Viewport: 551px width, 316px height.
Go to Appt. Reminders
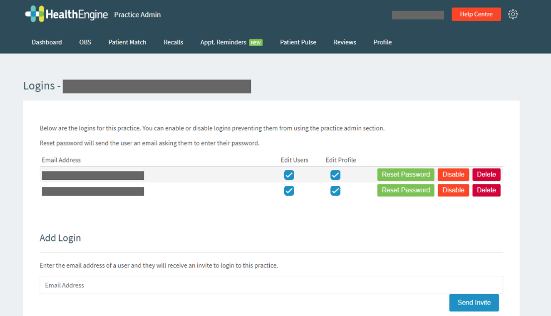223,42
